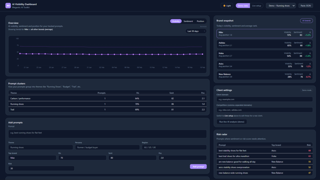
Task: Click the Running shoes row in Prompt clusters
Action: click(x=108, y=104)
